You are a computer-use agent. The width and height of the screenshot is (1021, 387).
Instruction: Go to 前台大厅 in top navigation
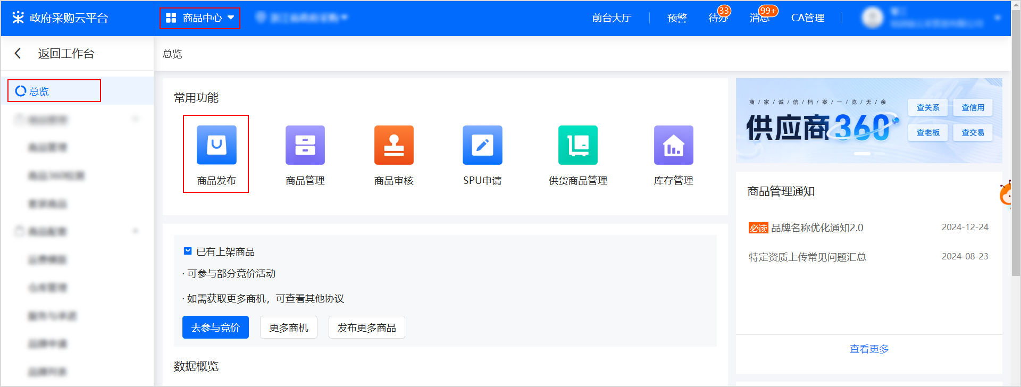(x=612, y=18)
